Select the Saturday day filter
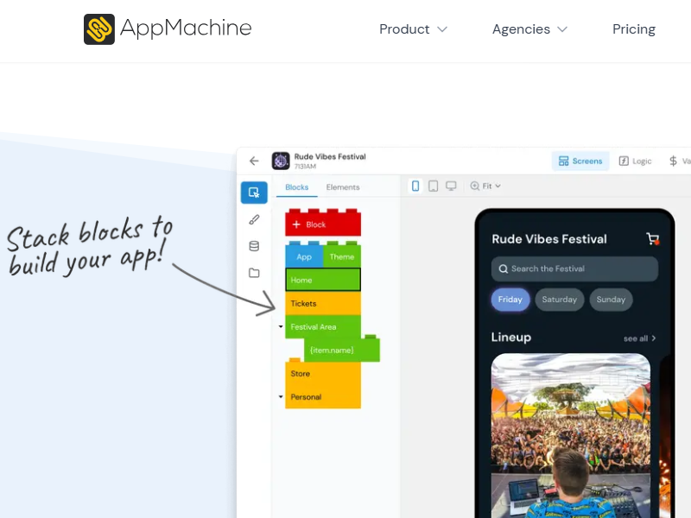The width and height of the screenshot is (691, 518). click(559, 300)
